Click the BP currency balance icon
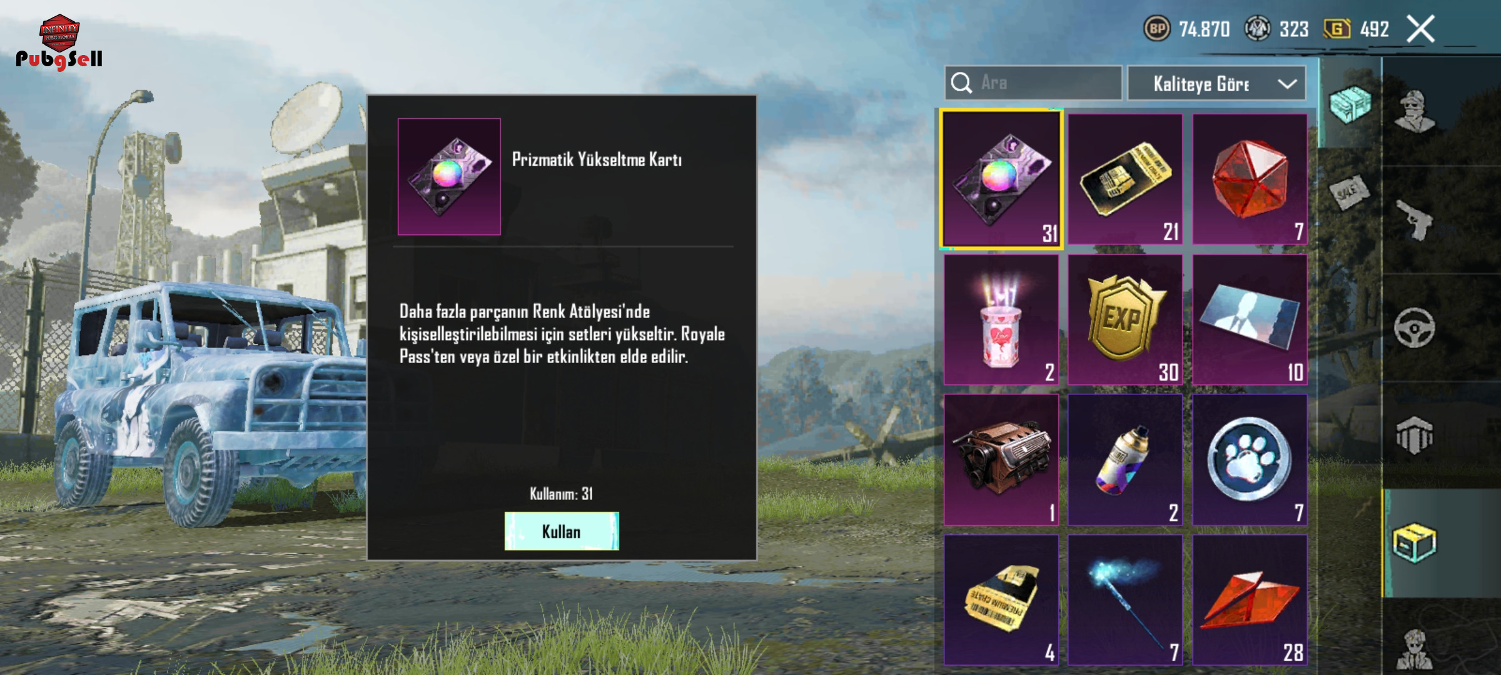The height and width of the screenshot is (675, 1501). point(1156,29)
